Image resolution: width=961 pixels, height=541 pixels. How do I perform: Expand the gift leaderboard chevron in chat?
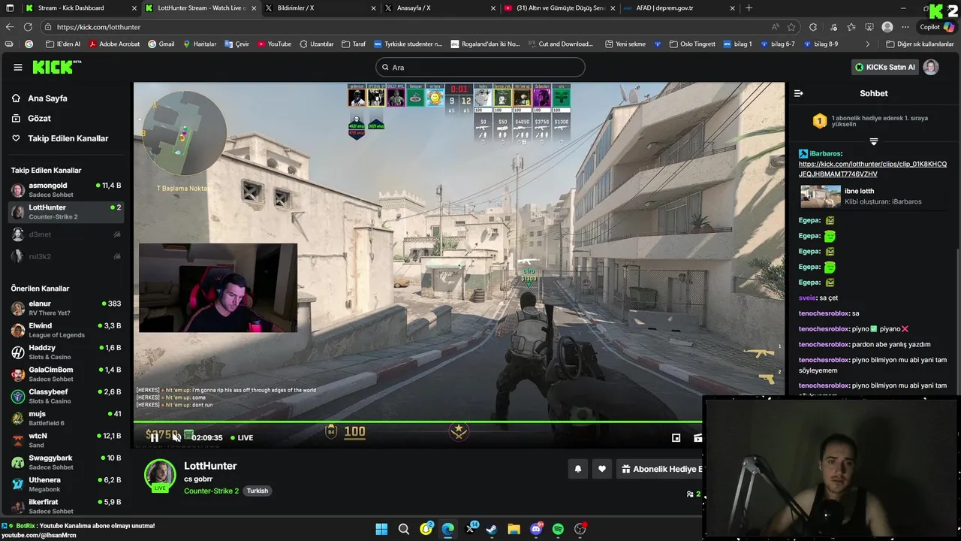[873, 141]
